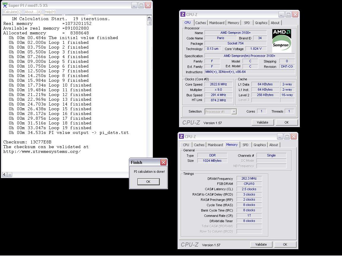Click Validate in the bottom CPU-Z window
Screen dimensions: 342x256
[x=261, y=244]
